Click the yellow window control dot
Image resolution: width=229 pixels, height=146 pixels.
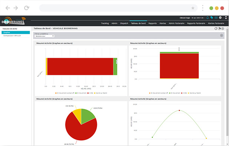coord(217,8)
